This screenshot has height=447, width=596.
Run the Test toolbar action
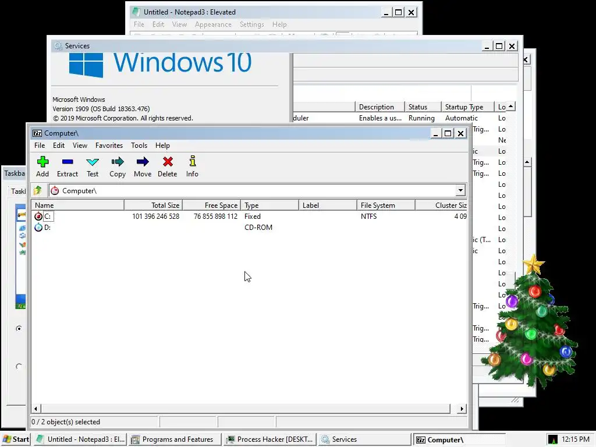[93, 162]
